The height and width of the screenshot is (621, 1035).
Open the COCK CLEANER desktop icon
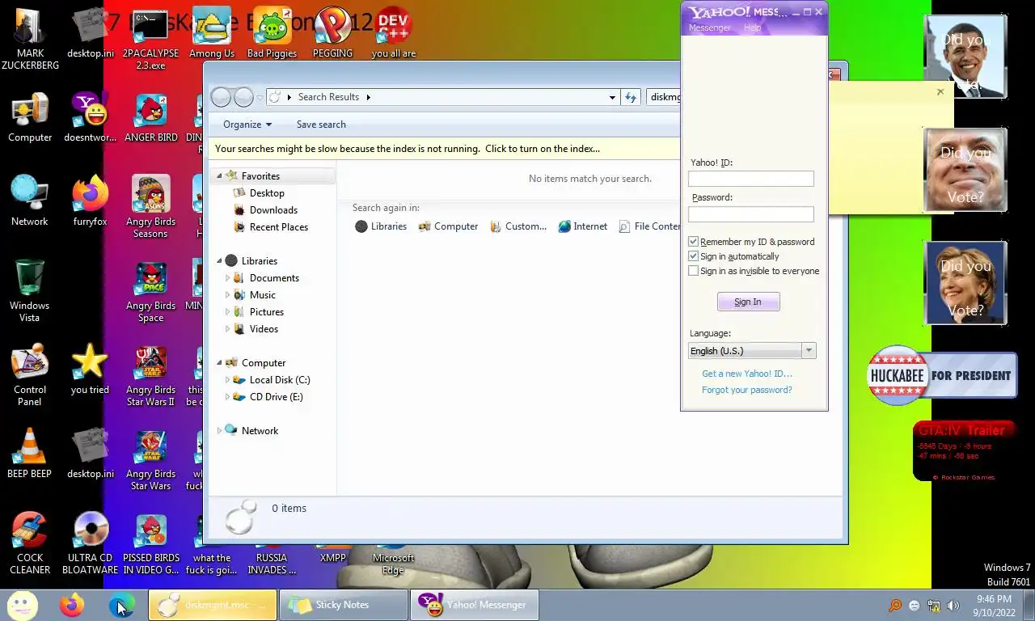(30, 543)
